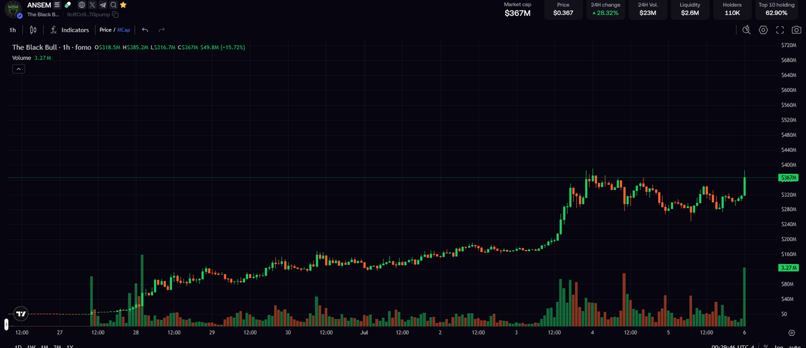Click the 'The Black B...' token name

[x=43, y=14]
